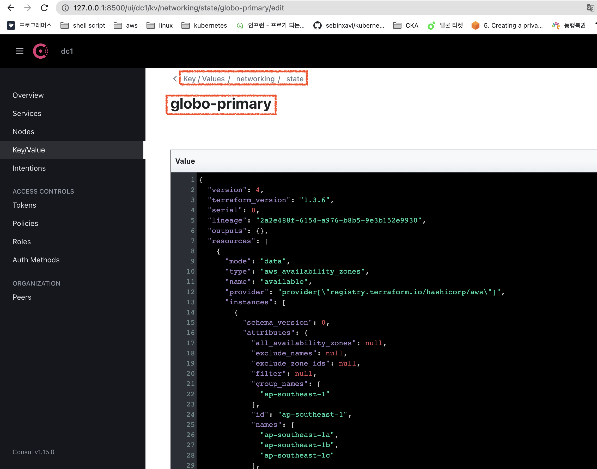
Task: Open the 인프런 bookmark
Action: [270, 26]
